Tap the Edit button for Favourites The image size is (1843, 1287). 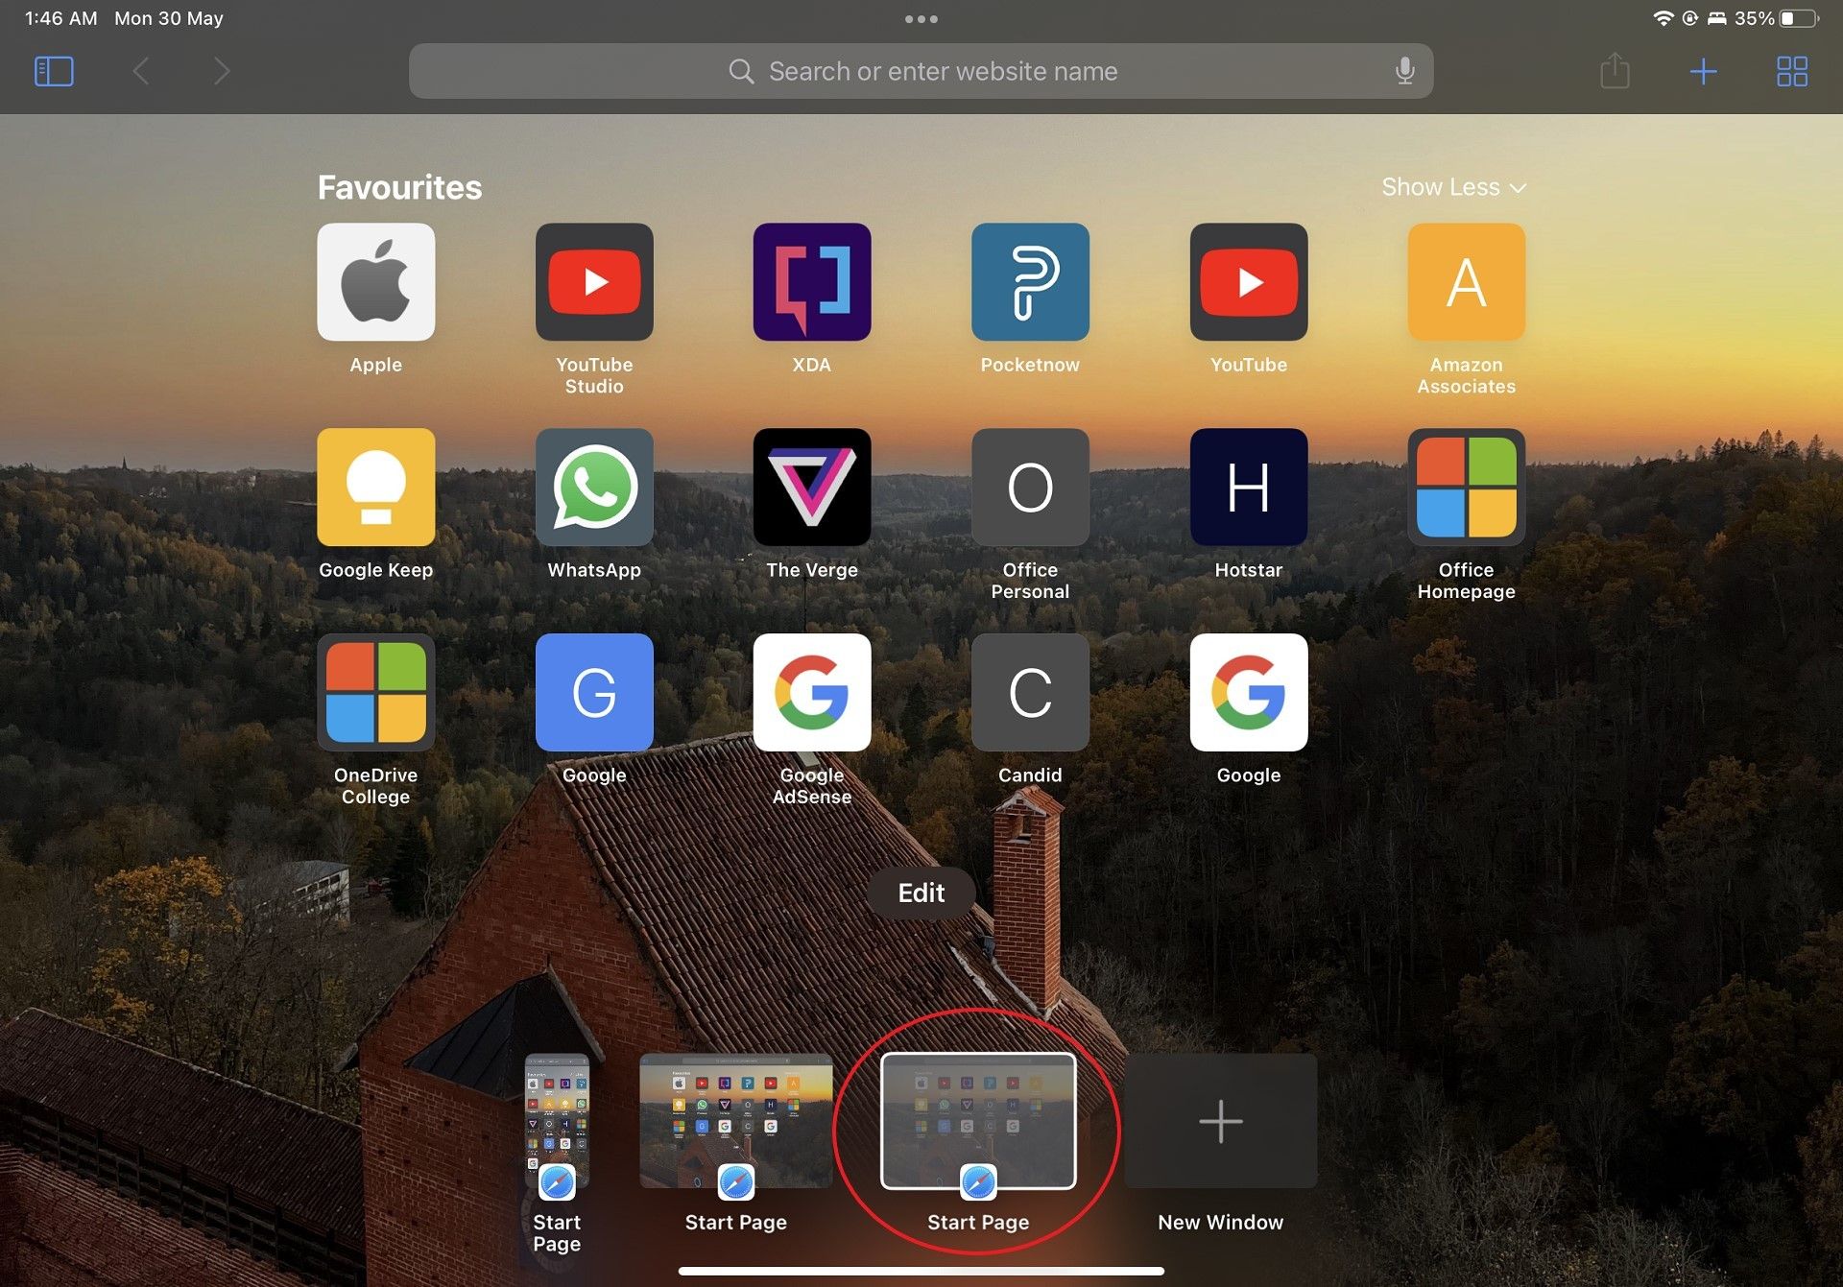click(920, 893)
